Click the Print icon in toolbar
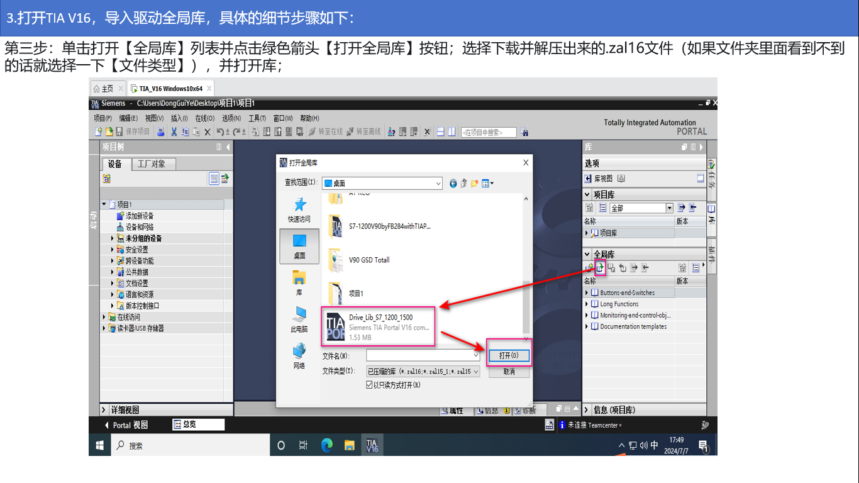The width and height of the screenshot is (859, 483). pyautogui.click(x=161, y=132)
